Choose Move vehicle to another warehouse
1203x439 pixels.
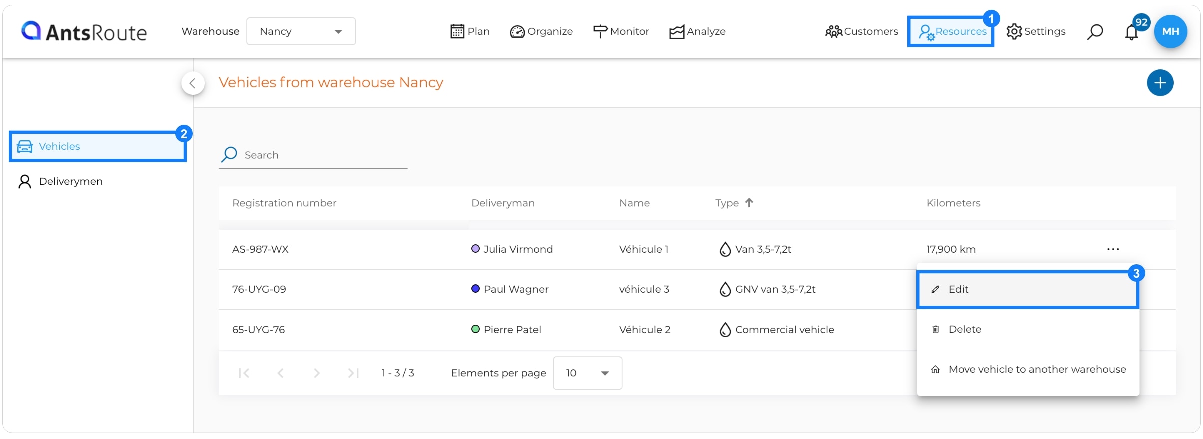(1028, 369)
